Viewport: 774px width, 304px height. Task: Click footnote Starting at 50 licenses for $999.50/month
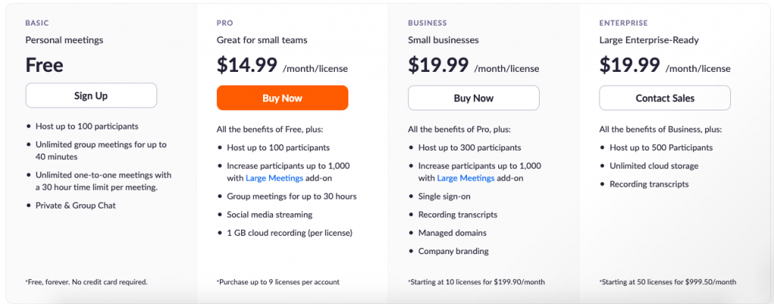coord(667,282)
